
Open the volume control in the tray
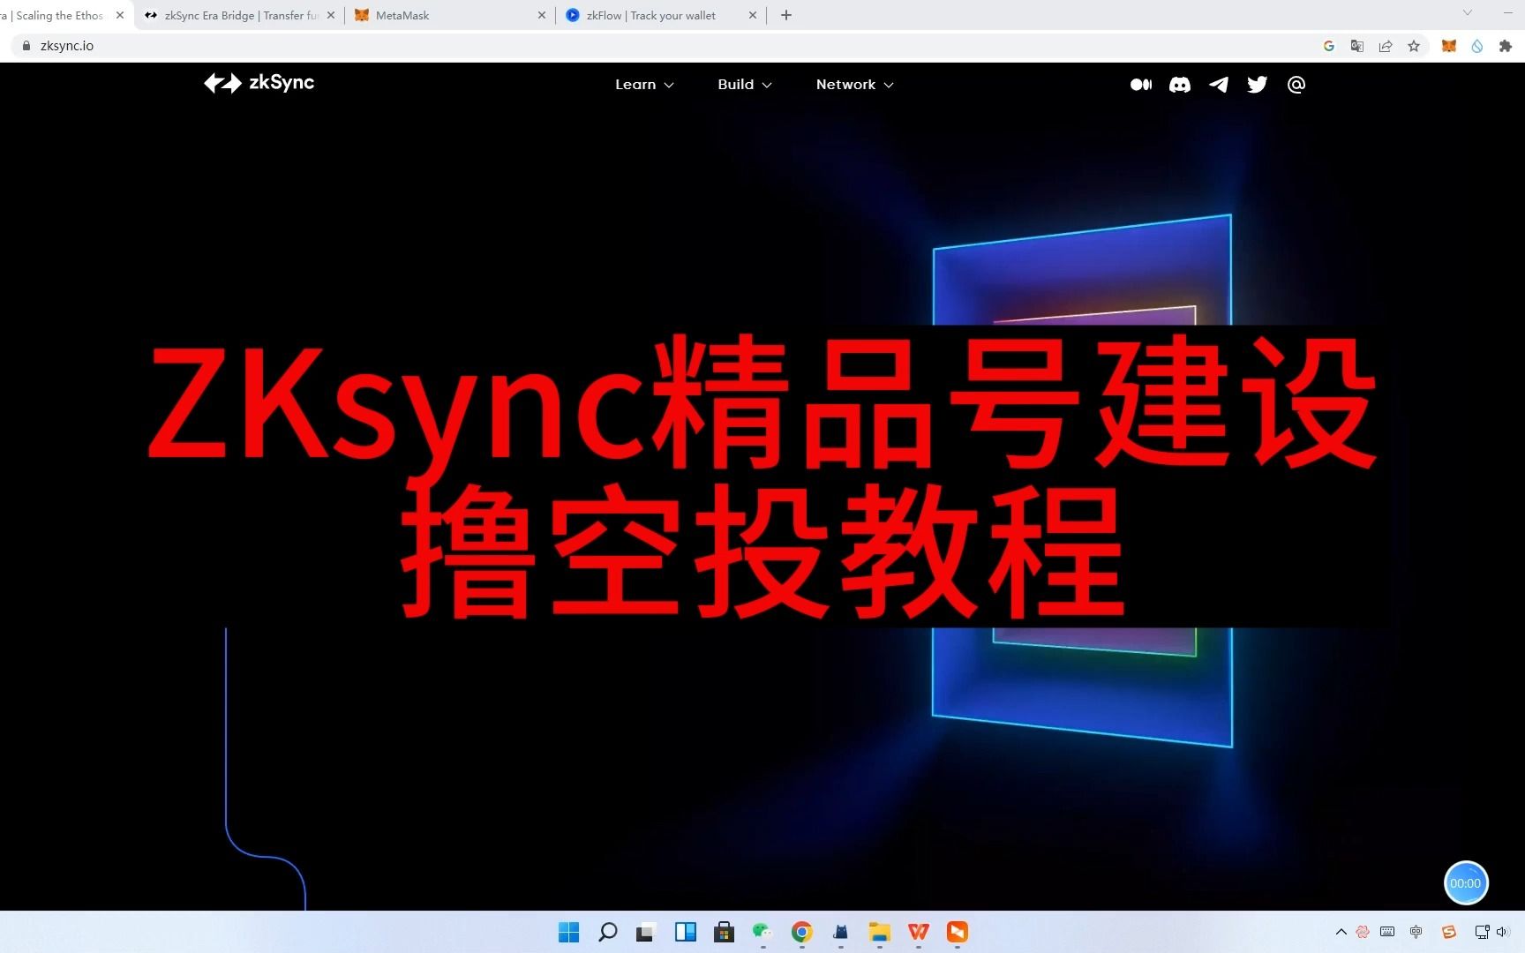pyautogui.click(x=1502, y=932)
